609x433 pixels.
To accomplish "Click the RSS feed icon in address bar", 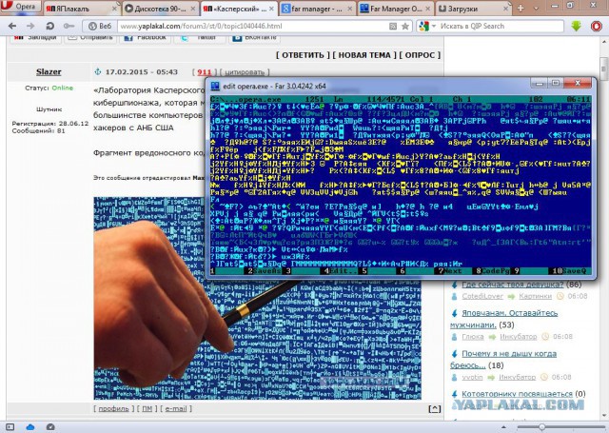I will click(393, 26).
